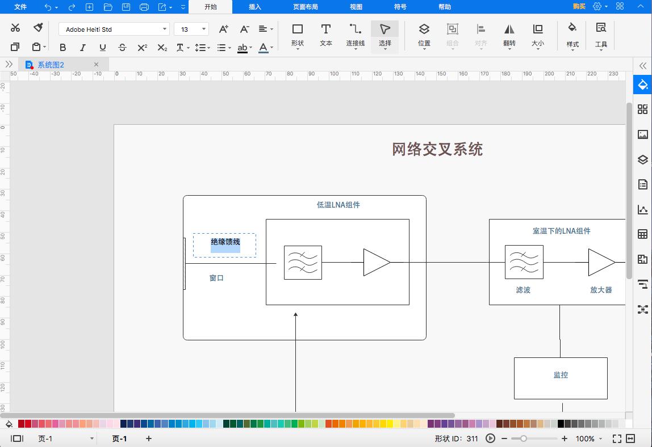Toggle underline for the selected text
652x447 pixels.
click(102, 48)
